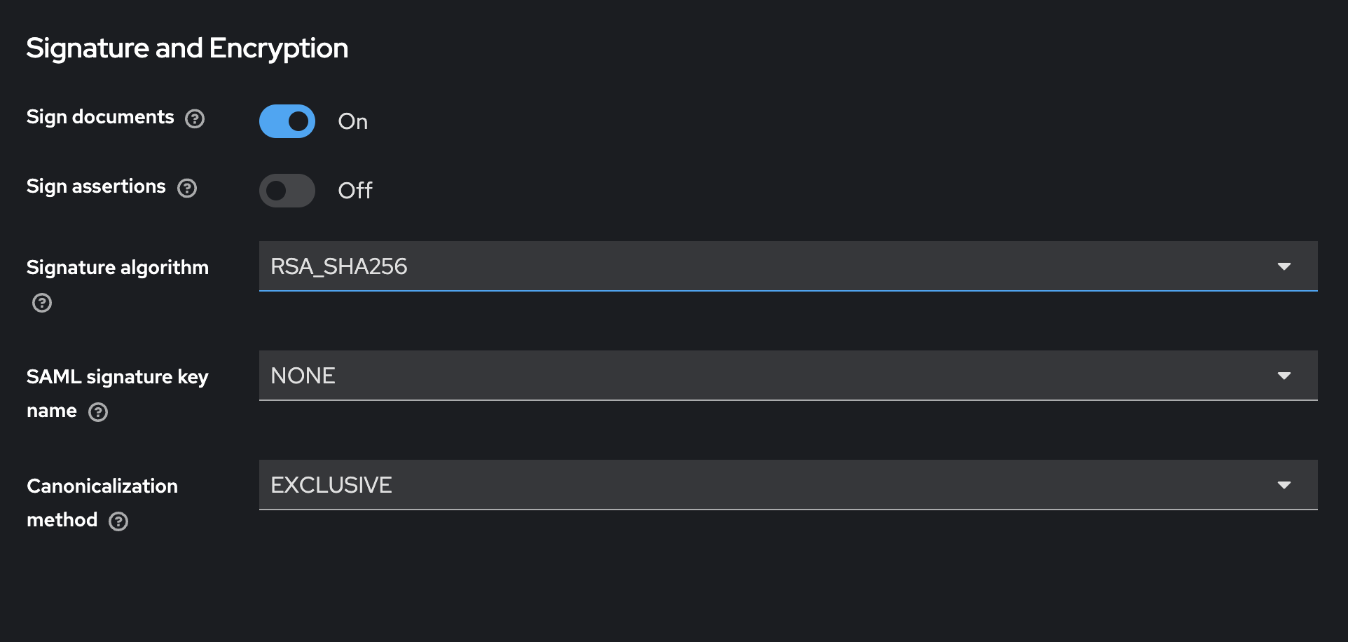Turn off the Sign documents toggle
Image resolution: width=1348 pixels, height=642 pixels.
287,121
